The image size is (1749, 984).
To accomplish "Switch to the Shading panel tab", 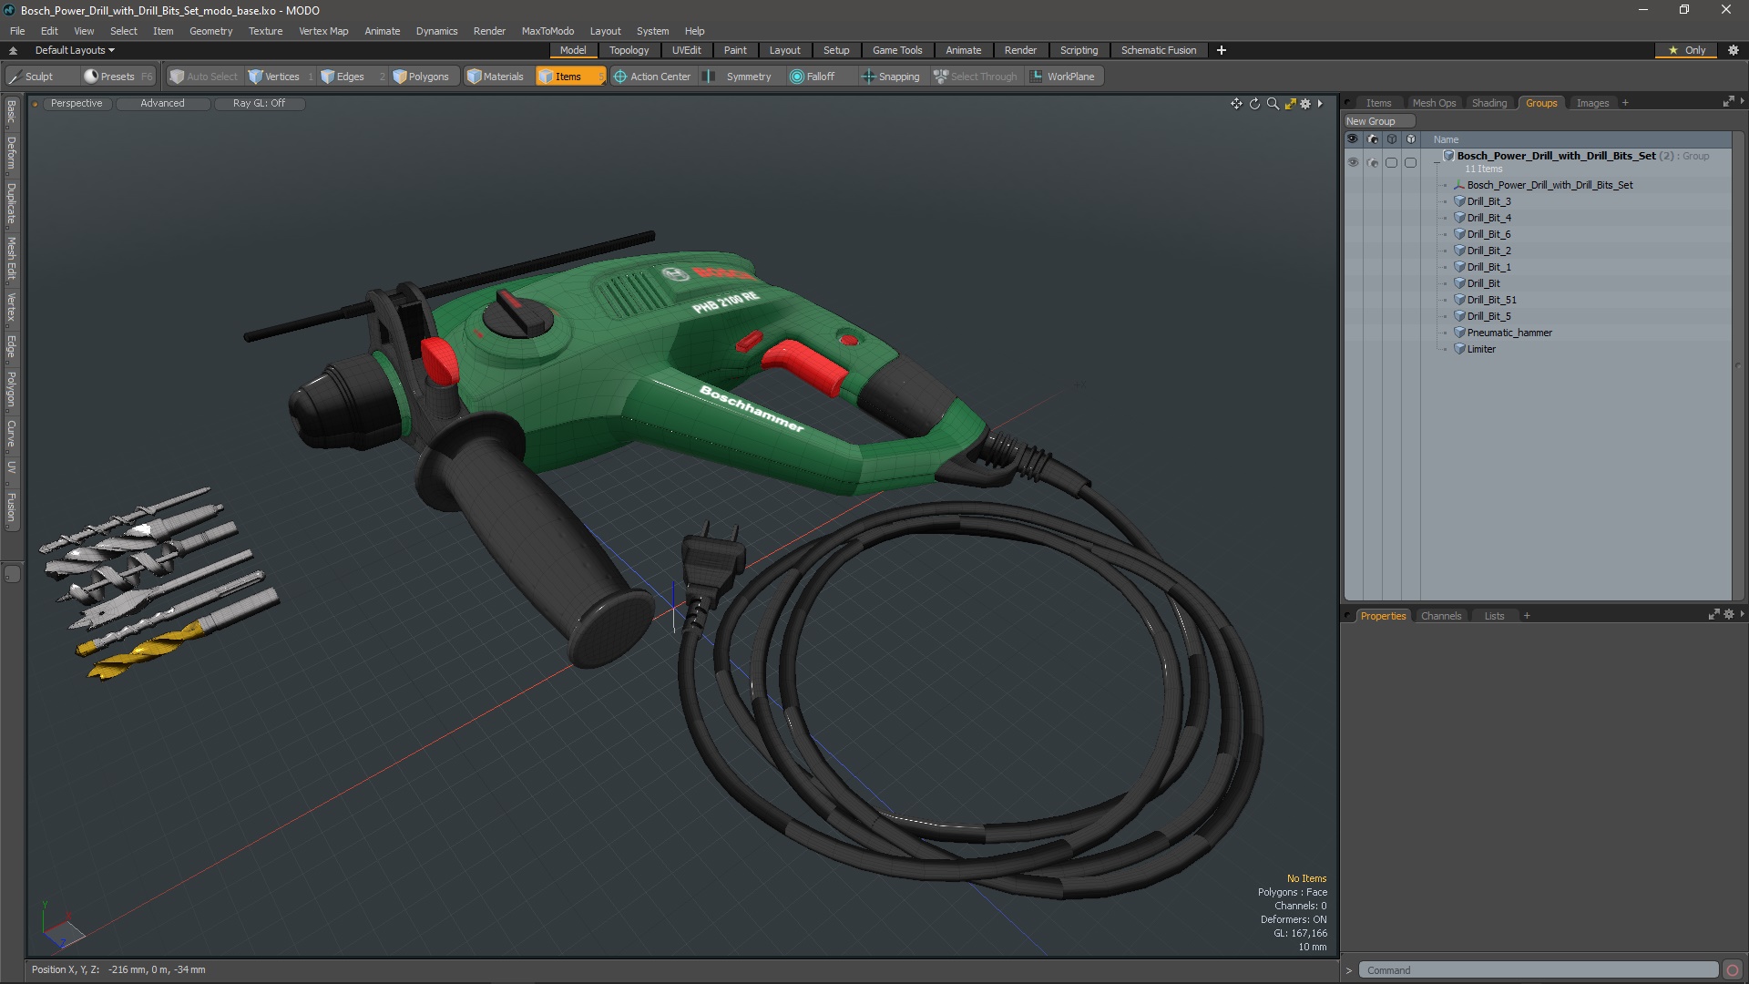I will click(1489, 103).
